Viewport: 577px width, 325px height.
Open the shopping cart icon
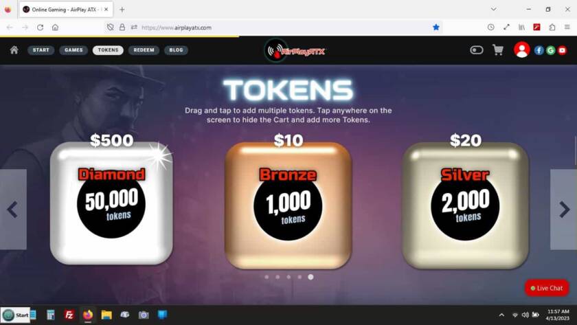[x=497, y=50]
